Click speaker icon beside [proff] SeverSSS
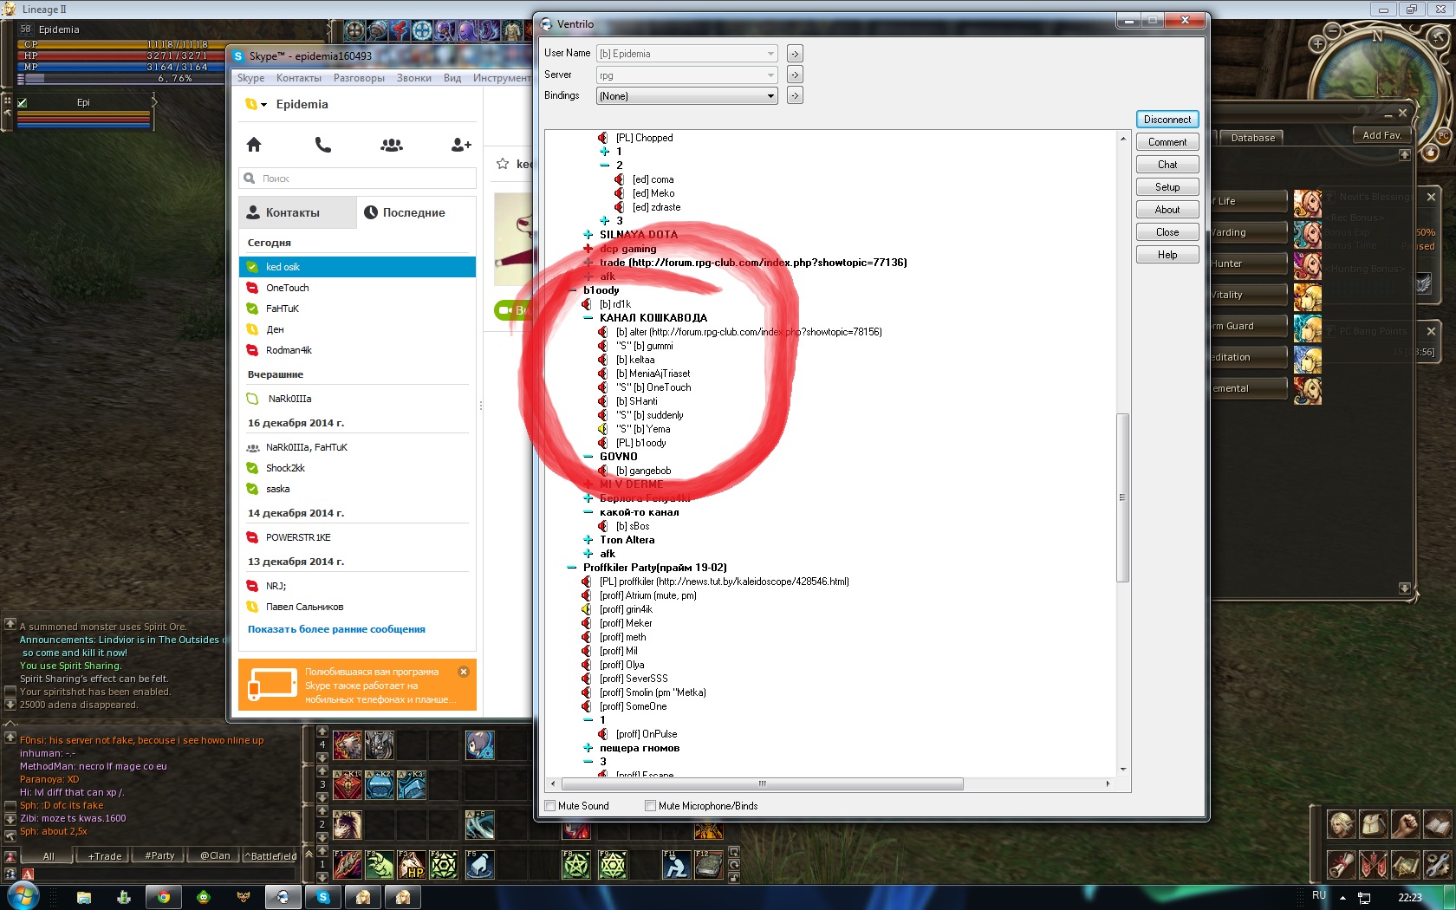The height and width of the screenshot is (910, 1456). pyautogui.click(x=586, y=679)
